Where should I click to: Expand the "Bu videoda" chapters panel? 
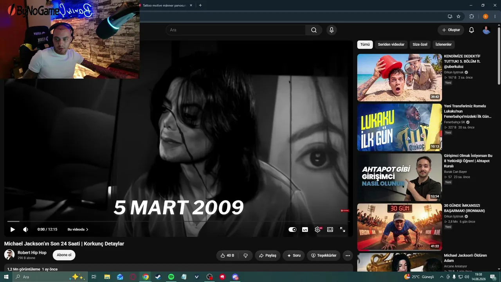(78, 230)
